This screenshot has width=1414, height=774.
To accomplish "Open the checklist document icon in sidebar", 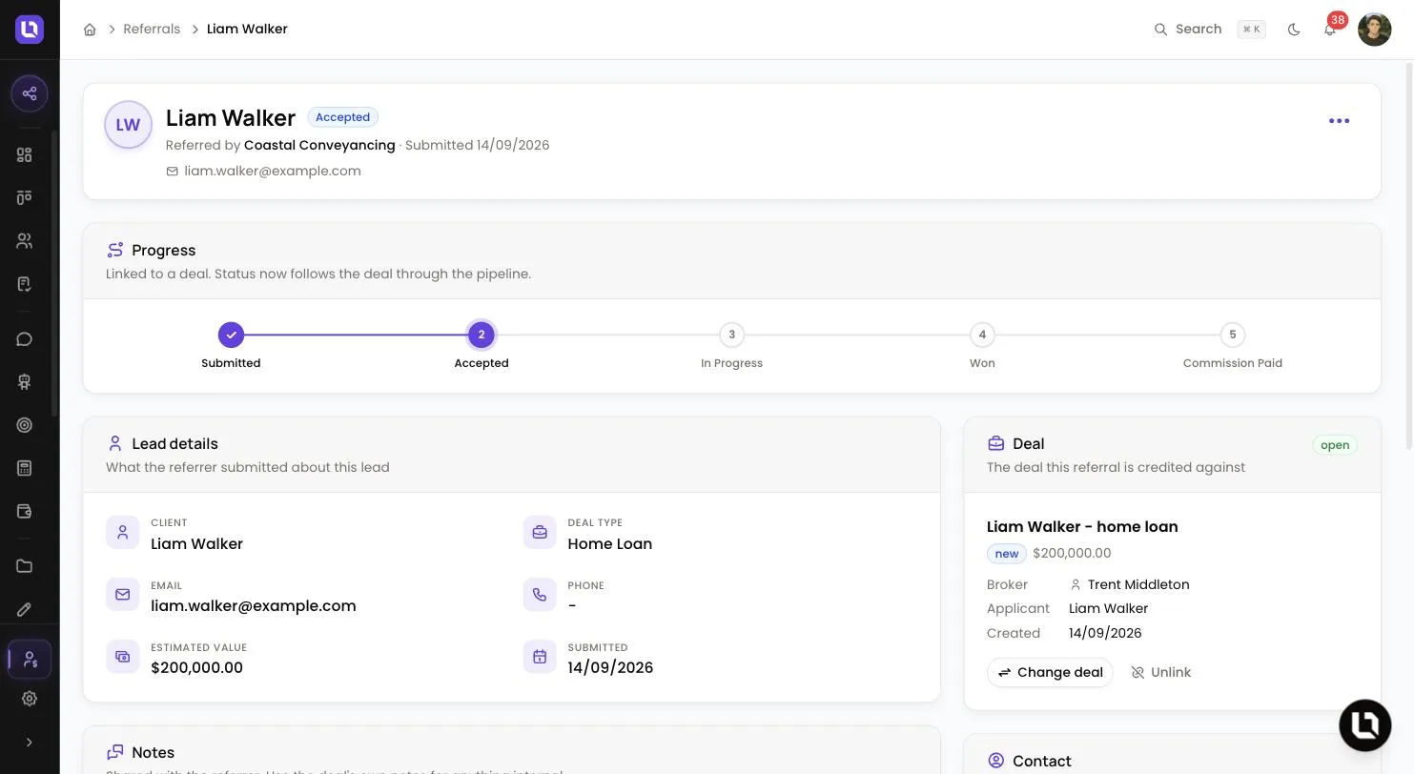I will (25, 284).
